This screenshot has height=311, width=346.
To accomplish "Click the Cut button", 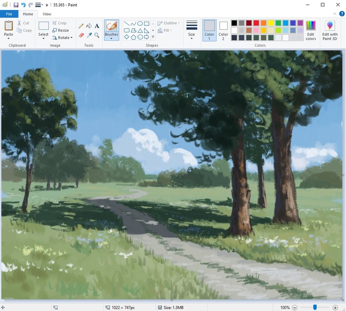I will [x=23, y=23].
